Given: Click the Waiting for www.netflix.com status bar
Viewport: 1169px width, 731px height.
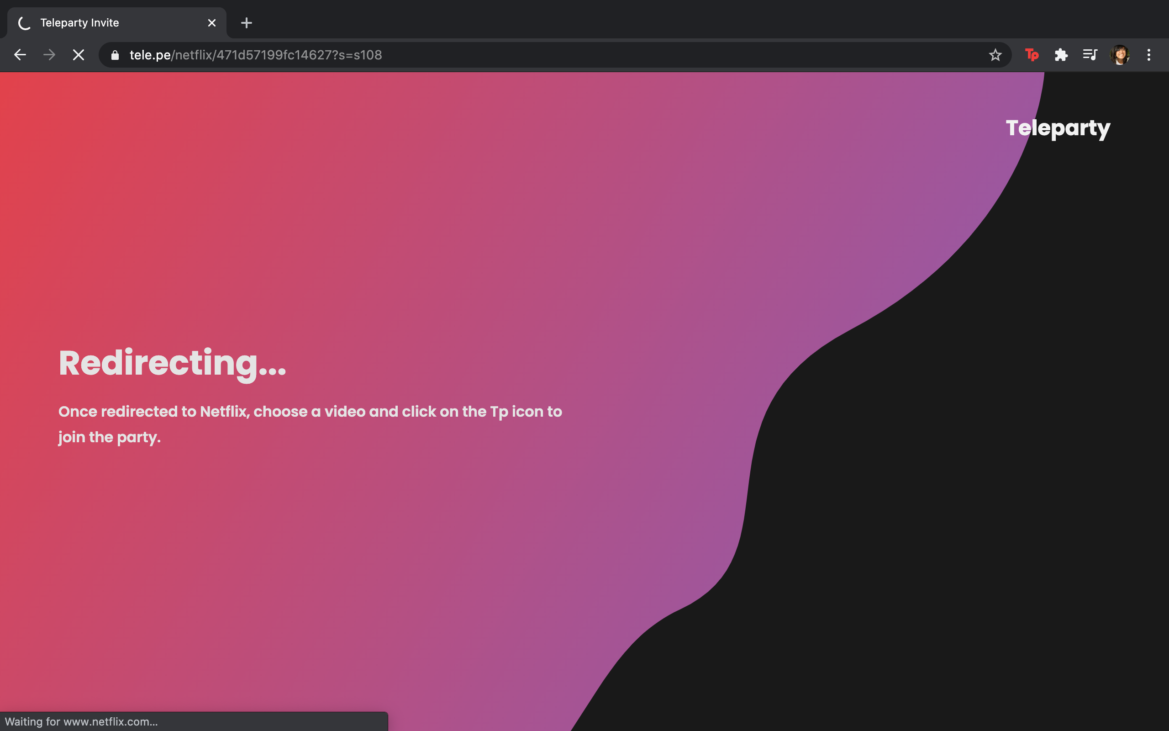Looking at the screenshot, I should [x=81, y=721].
